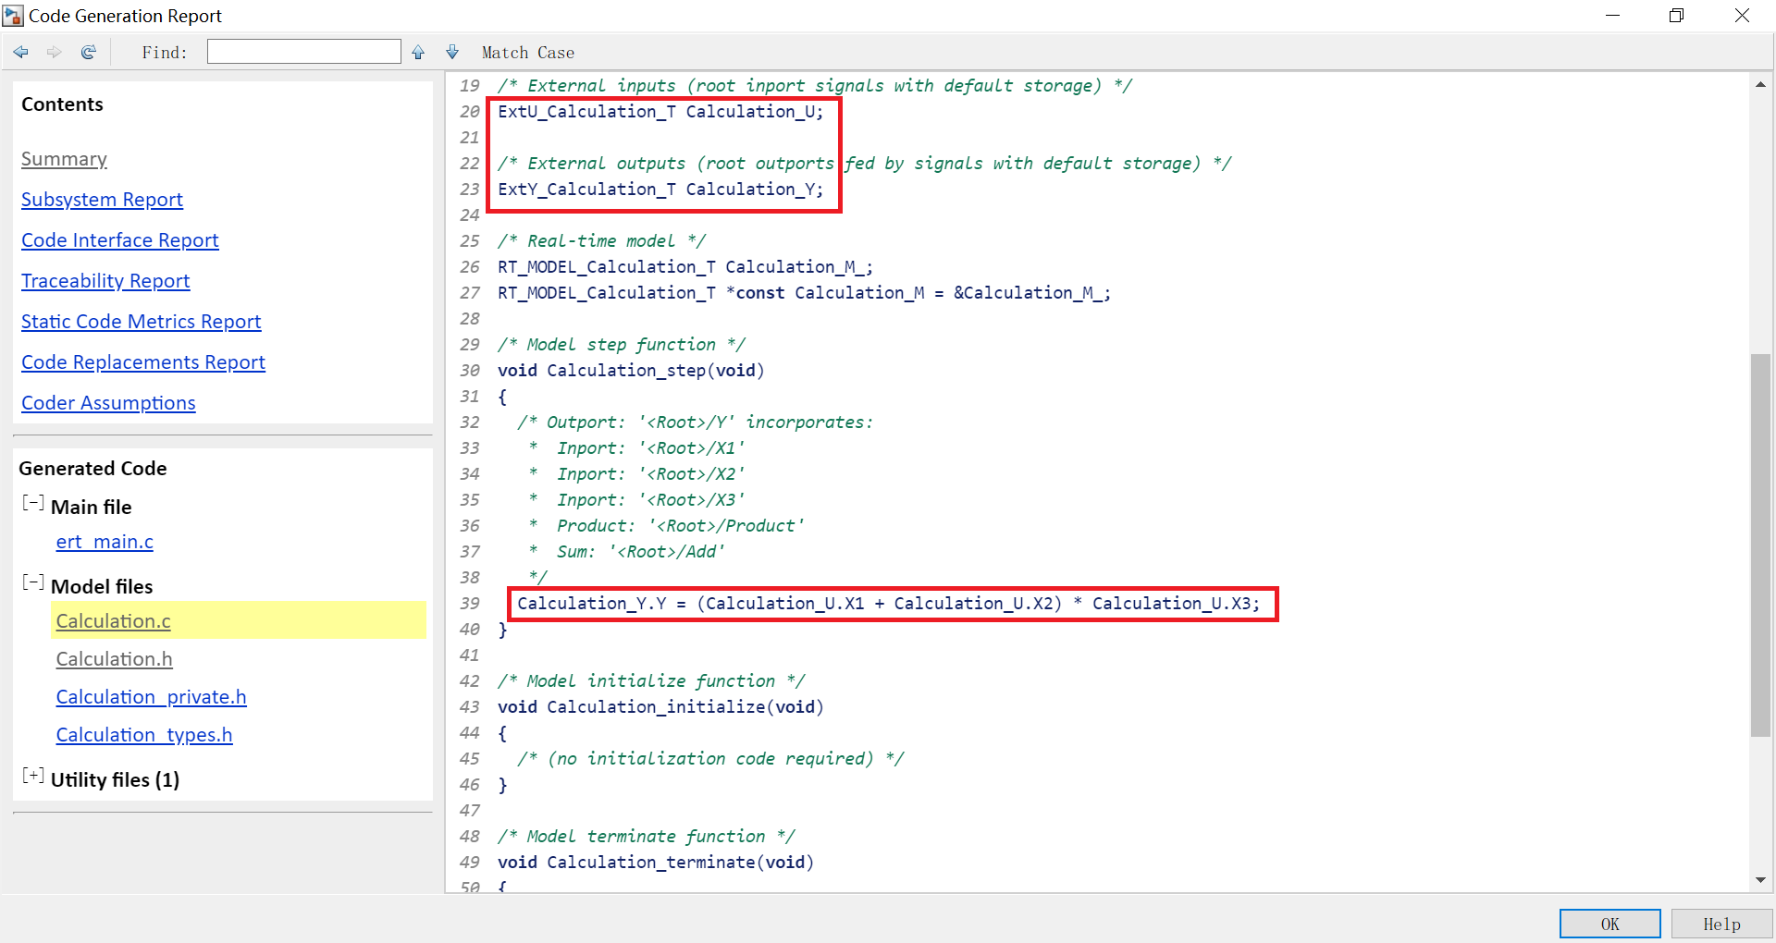Click 'void Calculation_terminate(void)' line

pyautogui.click(x=656, y=863)
